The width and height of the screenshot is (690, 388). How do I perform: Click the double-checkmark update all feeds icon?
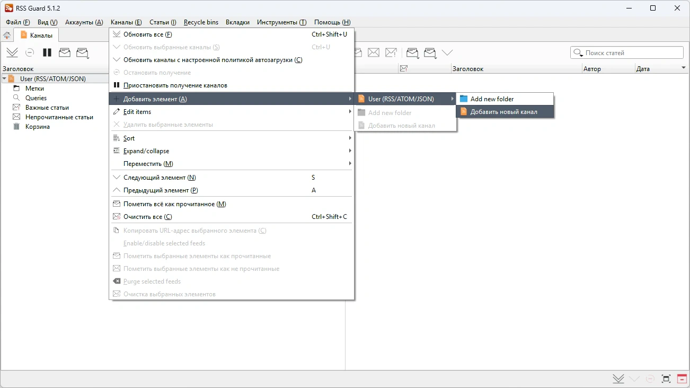[12, 52]
